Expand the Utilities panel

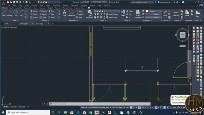coord(177,20)
